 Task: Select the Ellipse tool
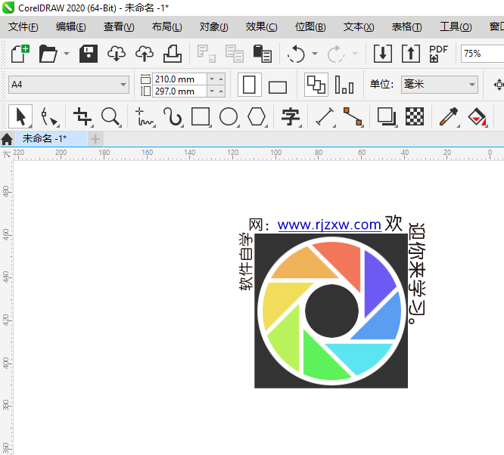click(x=229, y=116)
